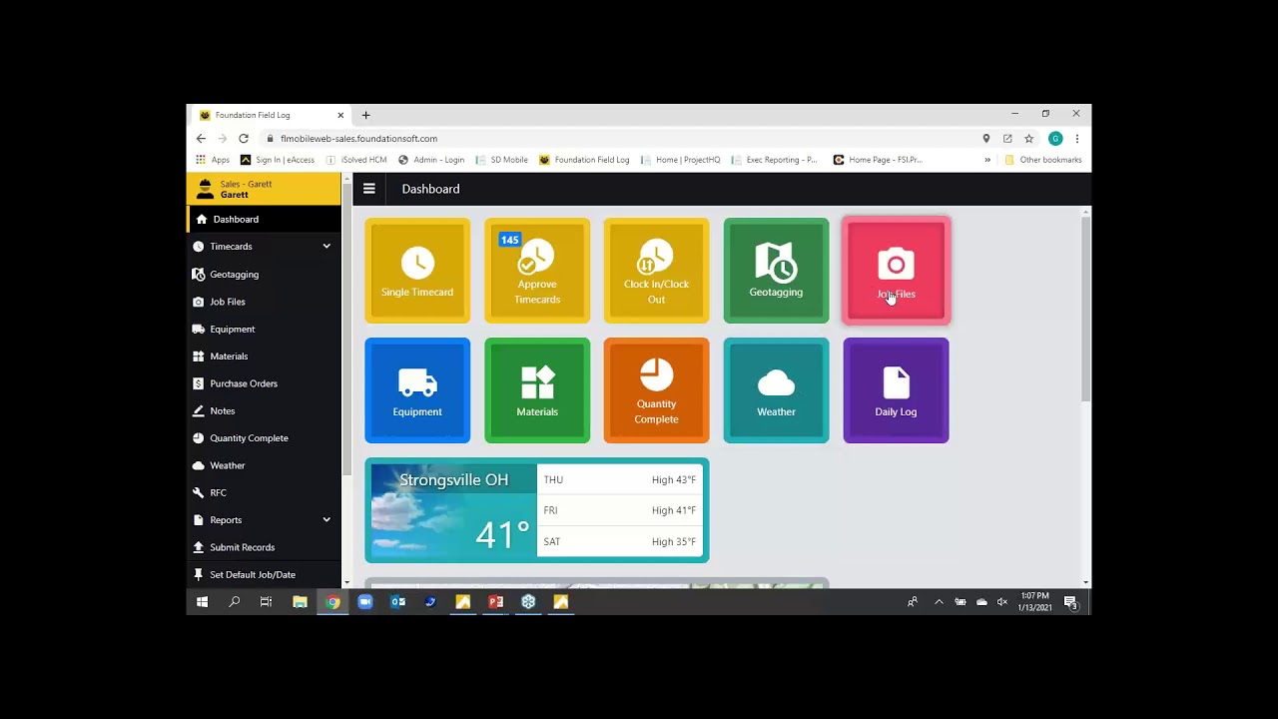Open the SD Mobile bookmark
1278x719 pixels.
[502, 160]
